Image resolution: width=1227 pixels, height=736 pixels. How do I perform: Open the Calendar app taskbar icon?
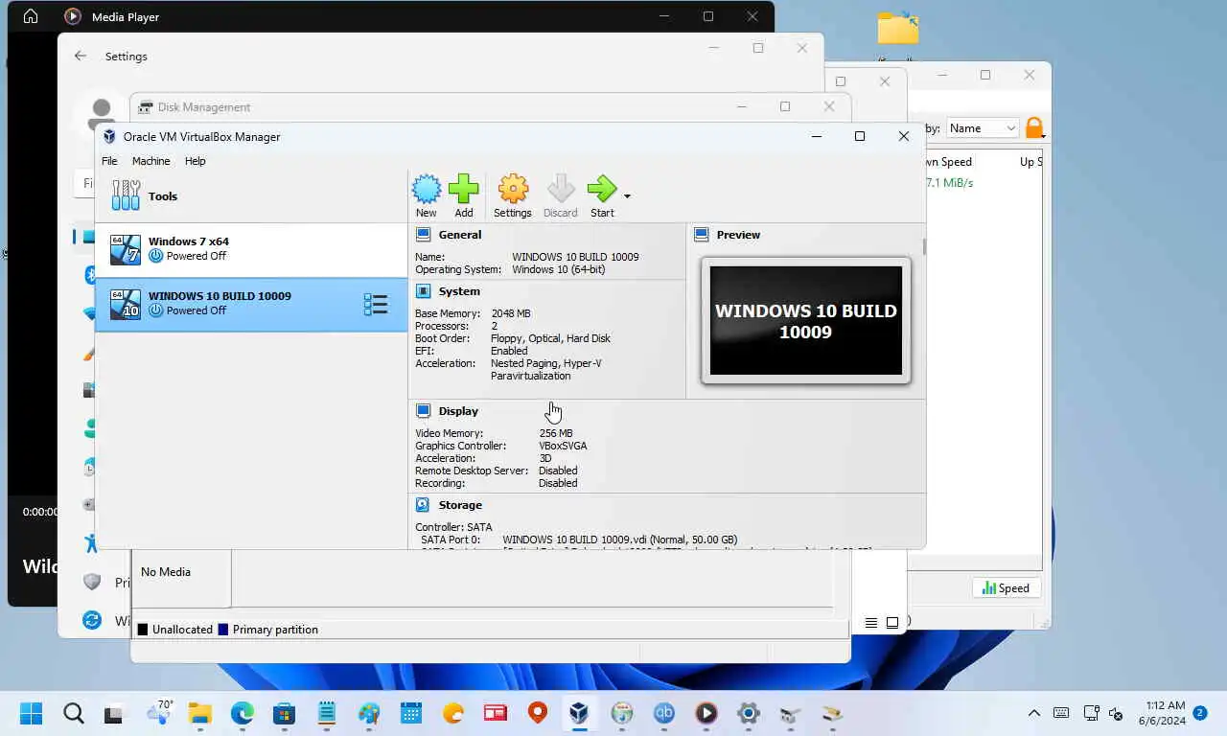click(x=411, y=713)
